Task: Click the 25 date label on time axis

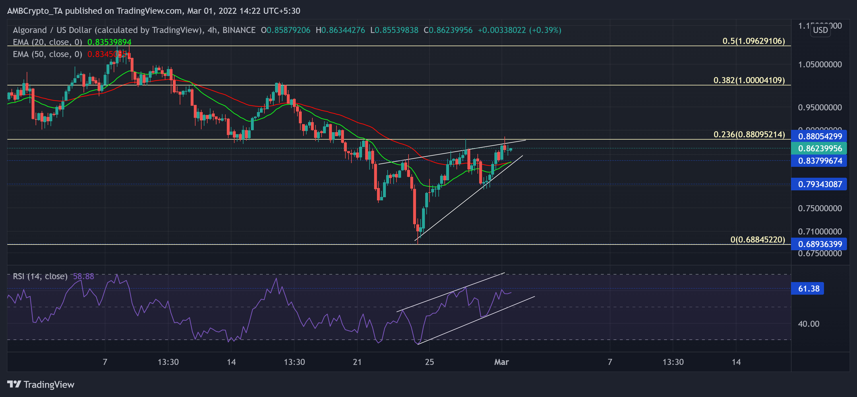Action: [x=429, y=362]
